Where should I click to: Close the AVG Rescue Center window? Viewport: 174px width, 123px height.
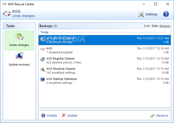click(x=168, y=4)
